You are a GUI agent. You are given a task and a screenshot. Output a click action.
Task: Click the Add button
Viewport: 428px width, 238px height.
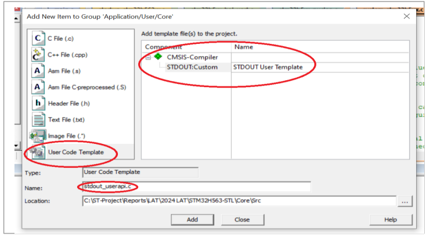(x=192, y=220)
